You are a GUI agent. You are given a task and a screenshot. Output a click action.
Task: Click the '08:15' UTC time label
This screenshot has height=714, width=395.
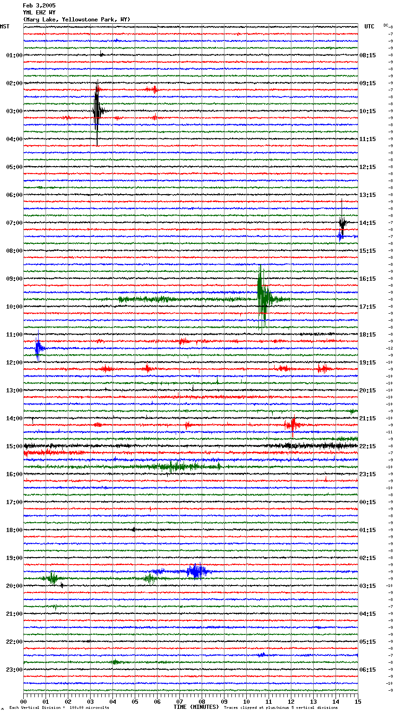click(368, 55)
